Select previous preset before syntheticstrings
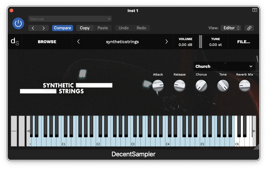Viewport: 267px width, 169px height. pyautogui.click(x=78, y=42)
